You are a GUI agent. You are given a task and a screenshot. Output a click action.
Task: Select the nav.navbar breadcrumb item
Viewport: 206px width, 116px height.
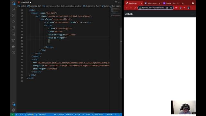(62, 6)
